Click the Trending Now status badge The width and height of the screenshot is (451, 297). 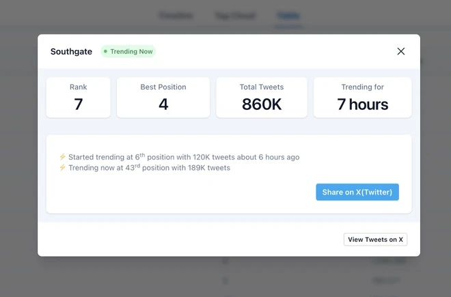pos(128,51)
